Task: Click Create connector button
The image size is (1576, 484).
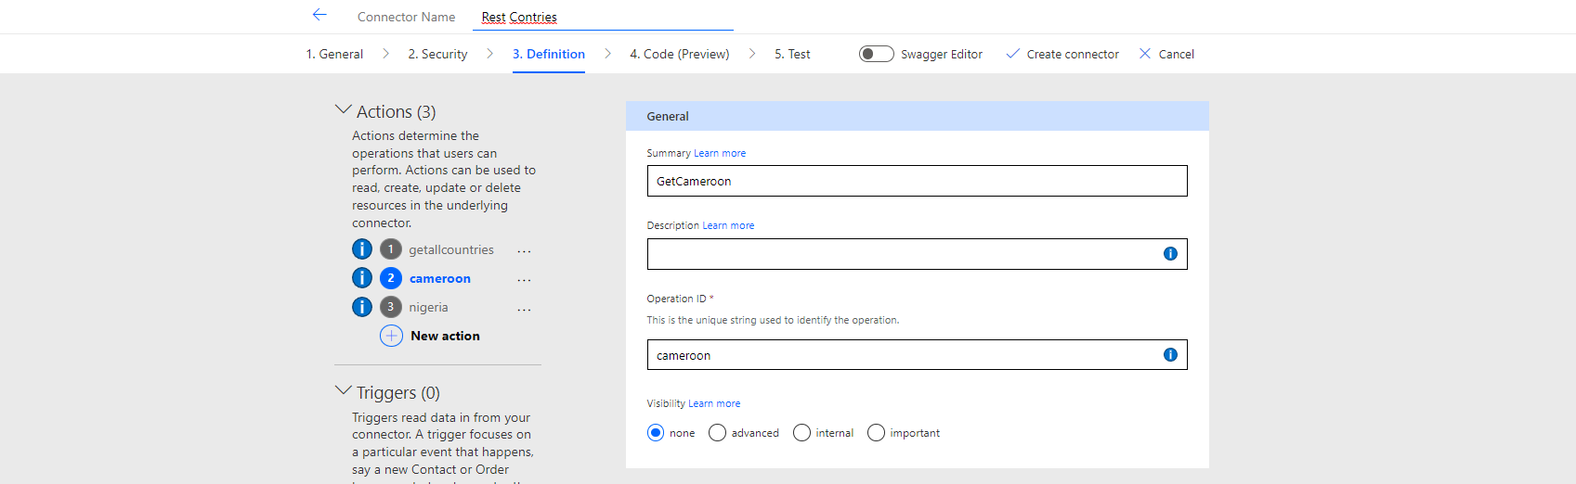Action: pos(1062,54)
